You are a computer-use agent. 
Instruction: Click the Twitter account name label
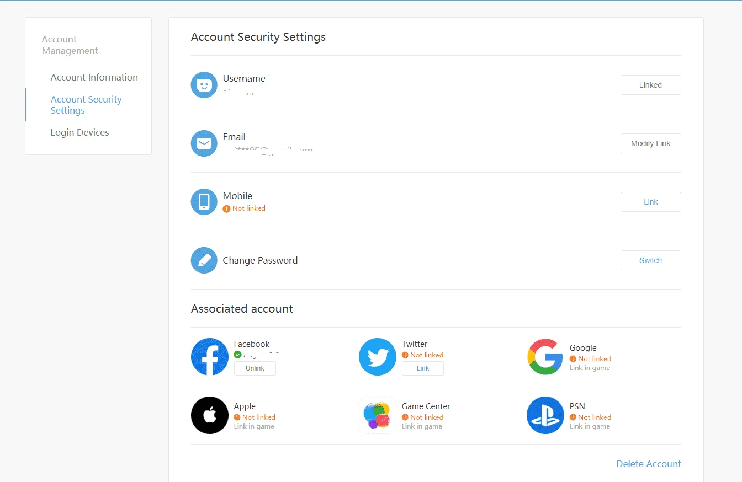tap(415, 344)
